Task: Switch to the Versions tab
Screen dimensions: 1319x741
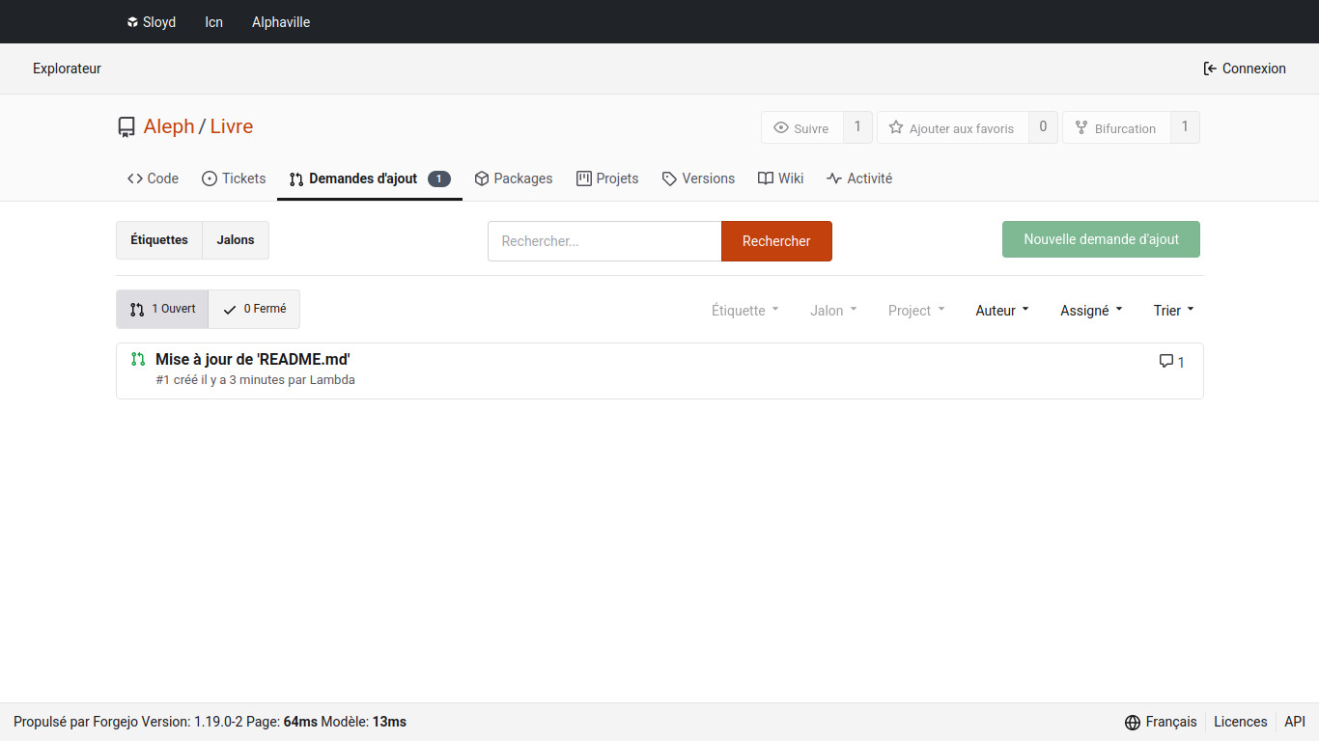Action: pyautogui.click(x=698, y=178)
